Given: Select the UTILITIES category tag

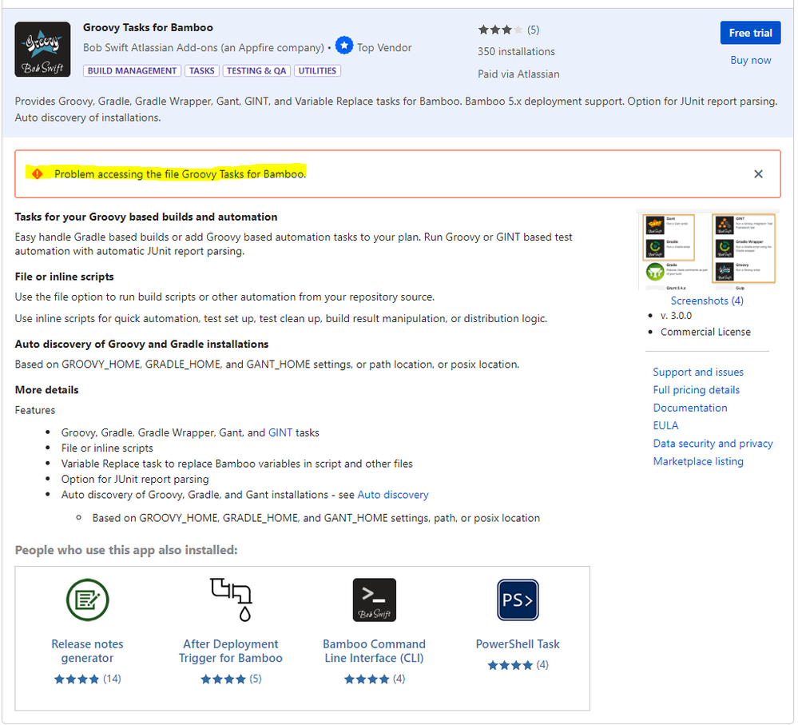Looking at the screenshot, I should click(x=317, y=71).
